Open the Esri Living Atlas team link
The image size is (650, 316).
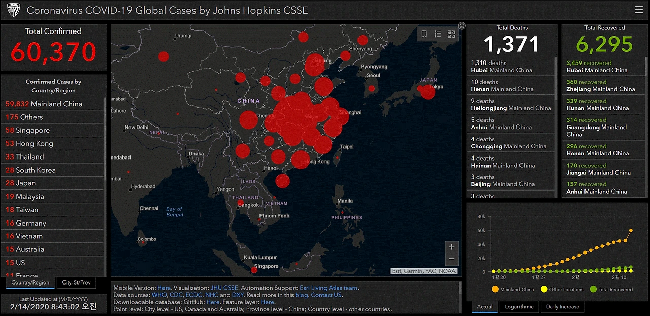329,288
